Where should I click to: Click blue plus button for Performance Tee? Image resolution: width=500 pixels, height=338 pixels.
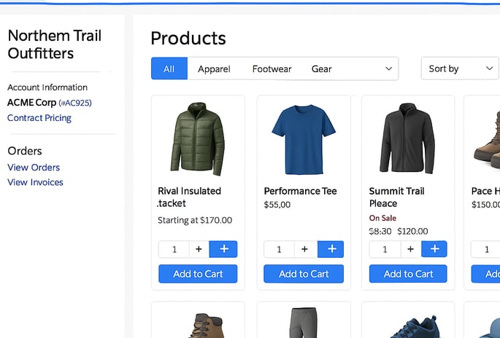pyautogui.click(x=331, y=249)
